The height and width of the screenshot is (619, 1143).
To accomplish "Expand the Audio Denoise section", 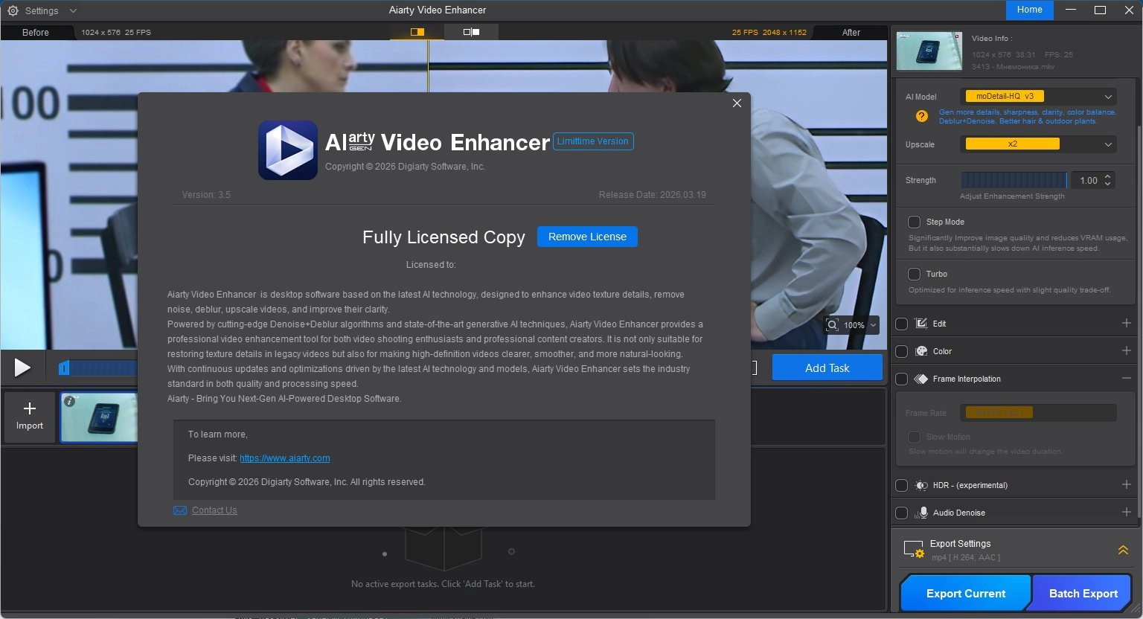I will click(1126, 512).
